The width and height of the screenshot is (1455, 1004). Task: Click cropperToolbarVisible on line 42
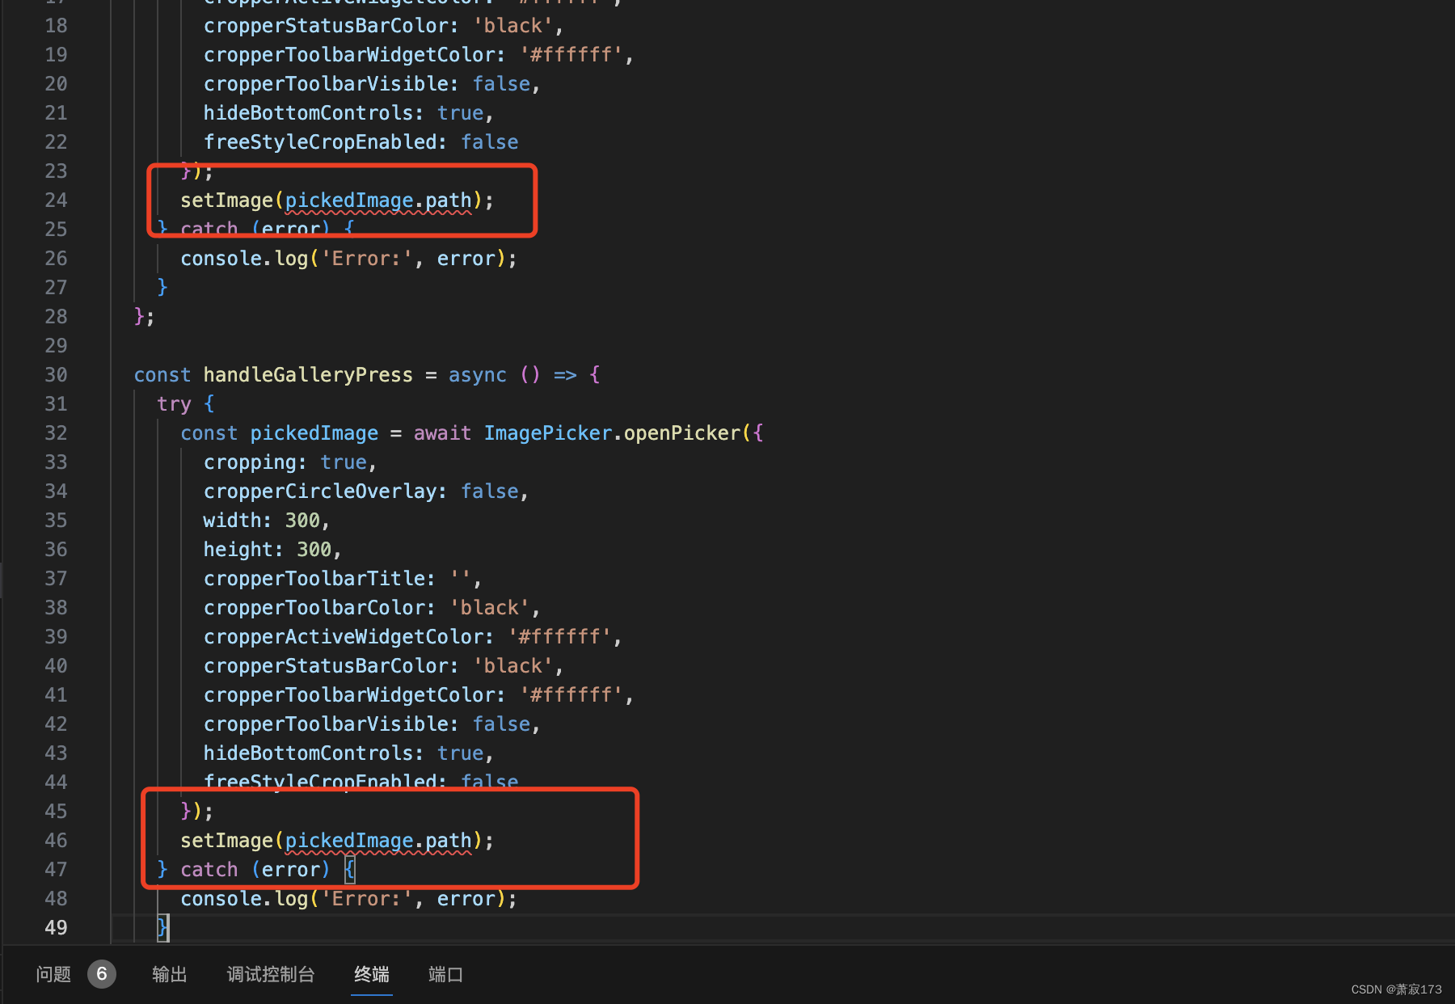coord(326,724)
